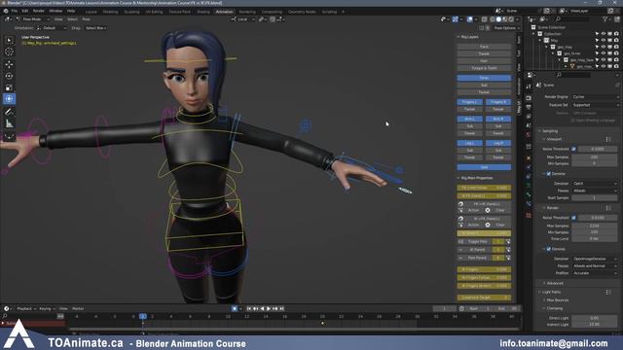Click the IK to FK question mark icon
Viewport: 623px width, 350px height.
pyautogui.click(x=460, y=218)
